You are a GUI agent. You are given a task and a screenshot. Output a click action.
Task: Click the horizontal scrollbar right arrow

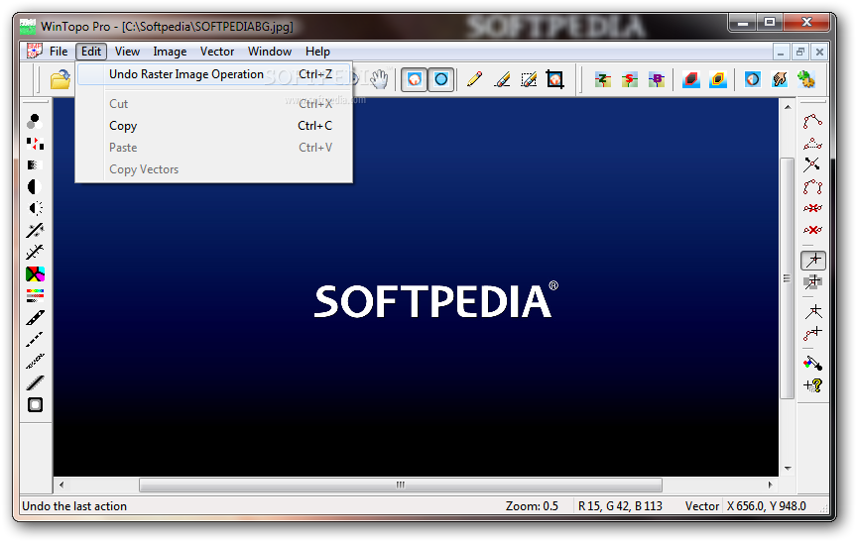(770, 485)
